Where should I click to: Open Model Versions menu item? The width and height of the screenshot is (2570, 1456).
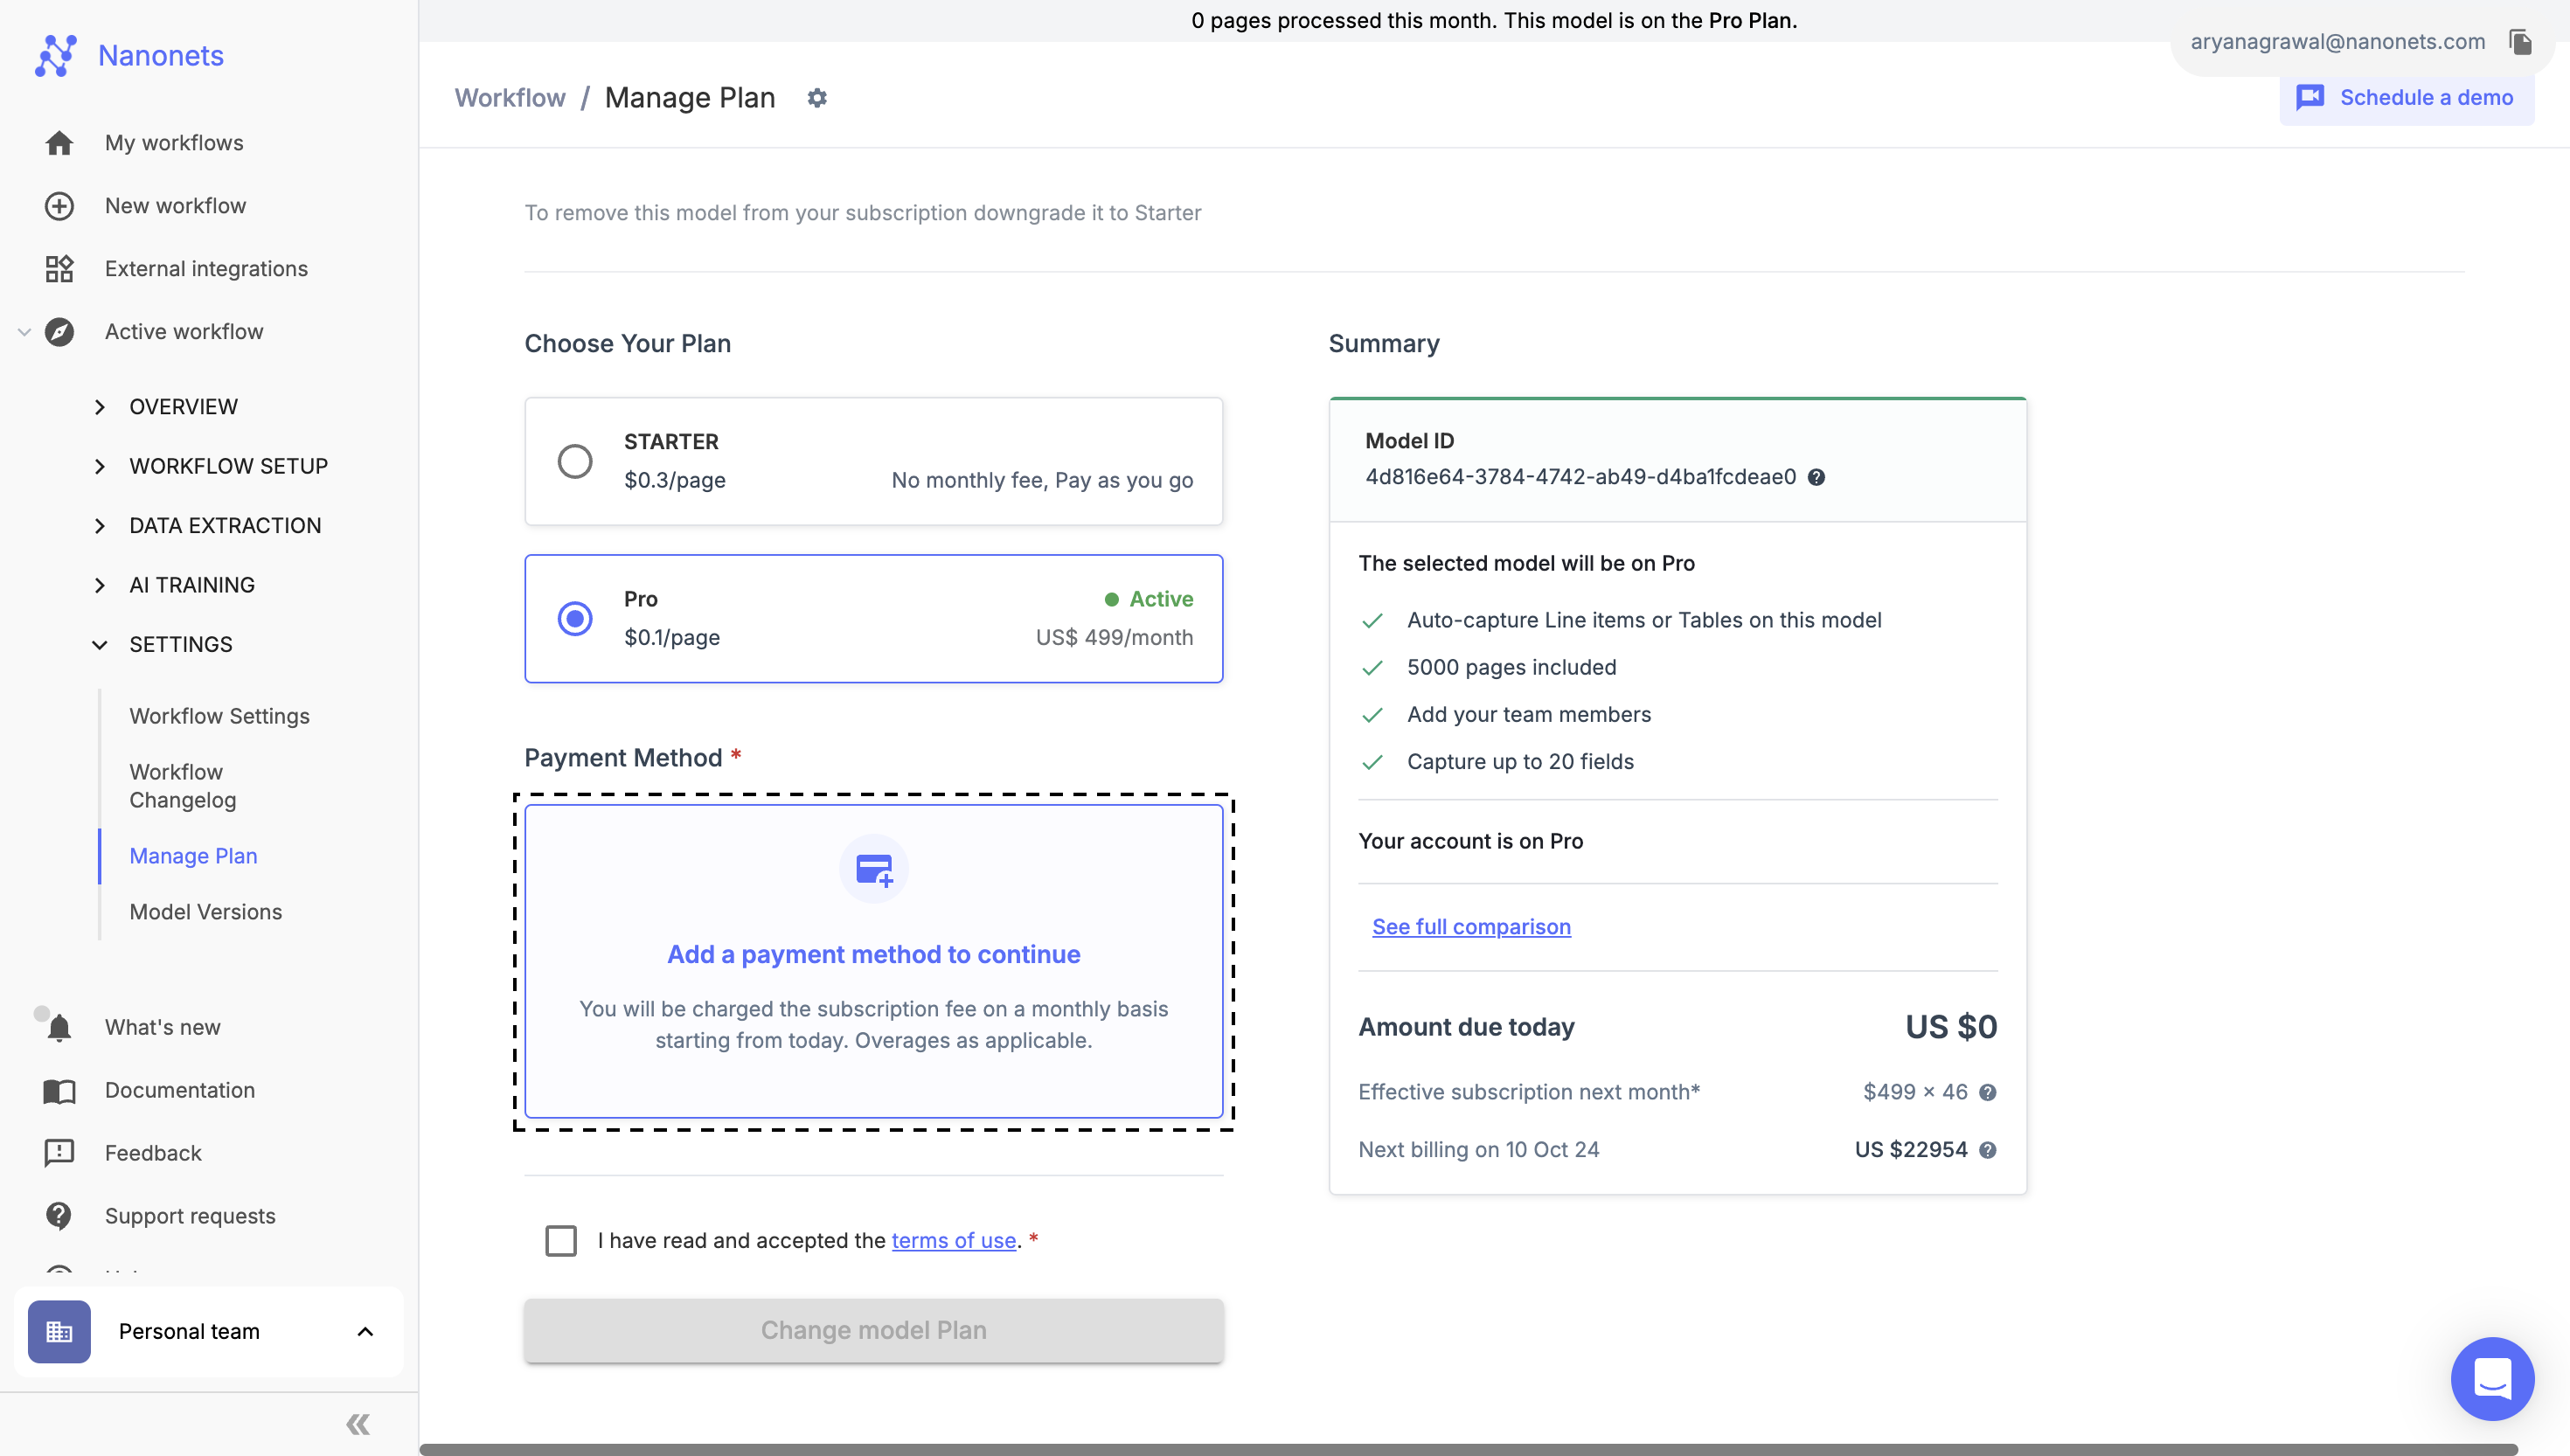205,912
